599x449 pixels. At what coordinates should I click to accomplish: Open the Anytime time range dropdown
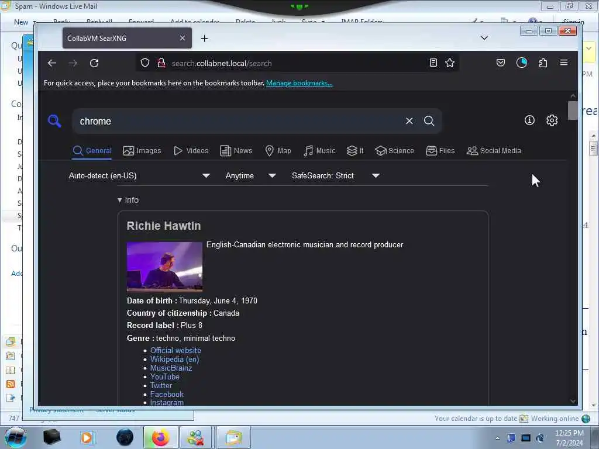[250, 175]
